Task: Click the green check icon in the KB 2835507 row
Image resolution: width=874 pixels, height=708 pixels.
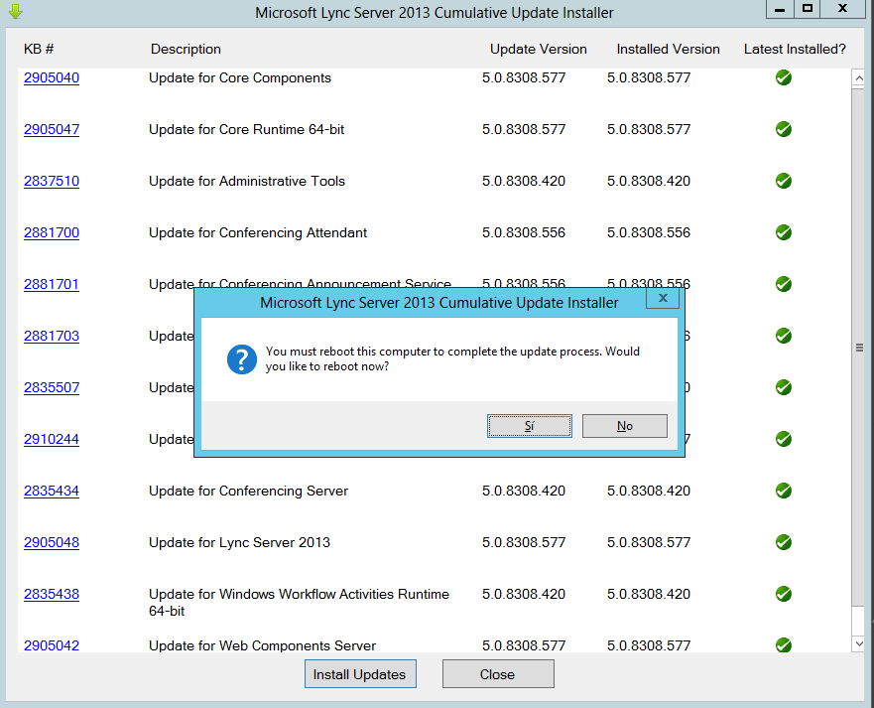Action: point(783,387)
